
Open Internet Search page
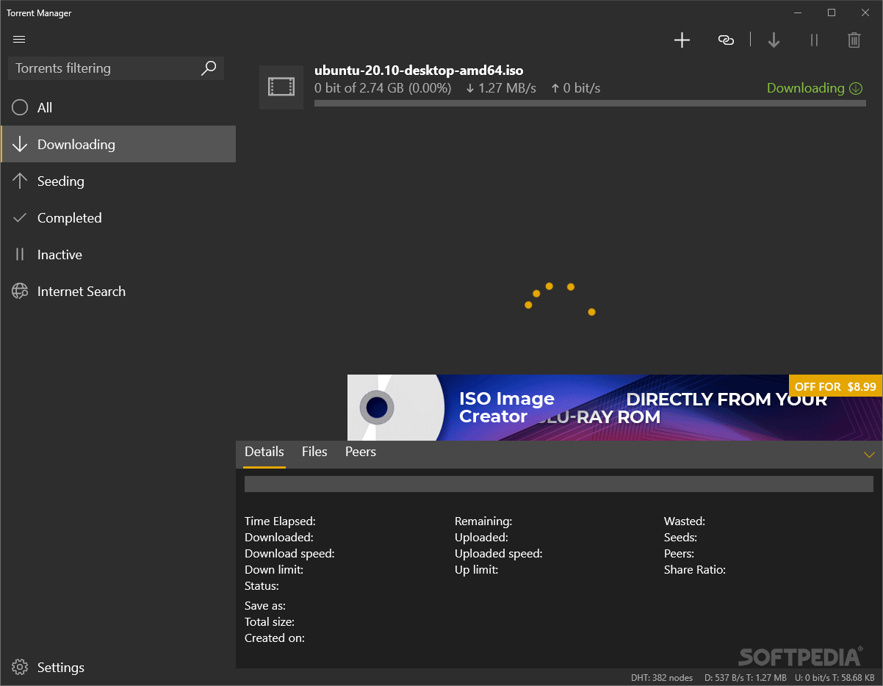(118, 291)
